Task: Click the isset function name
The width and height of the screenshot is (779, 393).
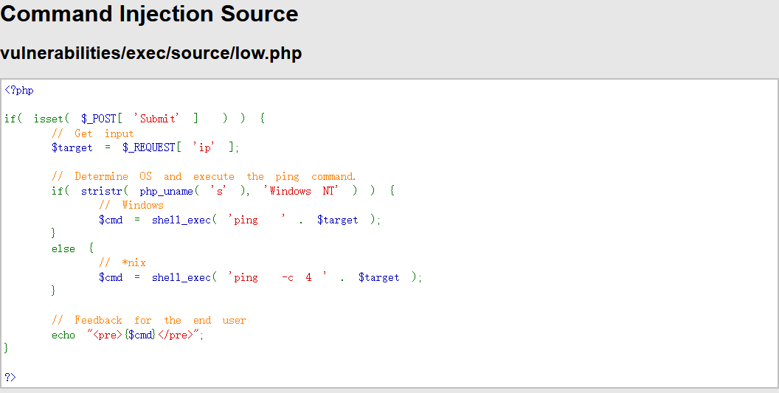Action: click(x=49, y=119)
